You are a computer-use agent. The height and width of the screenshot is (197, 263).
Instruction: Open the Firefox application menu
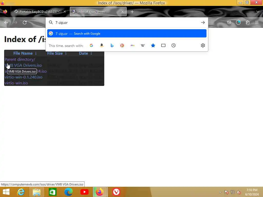pos(257,22)
